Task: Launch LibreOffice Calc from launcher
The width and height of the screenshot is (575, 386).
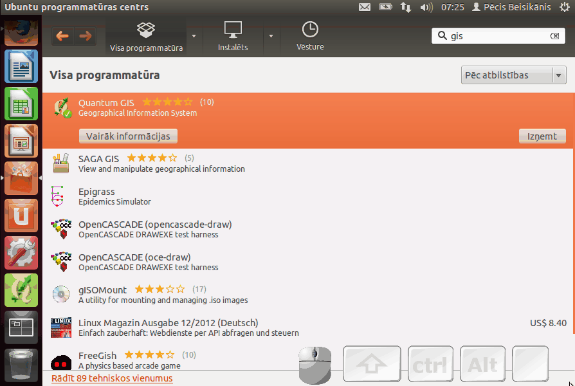Action: [21, 104]
